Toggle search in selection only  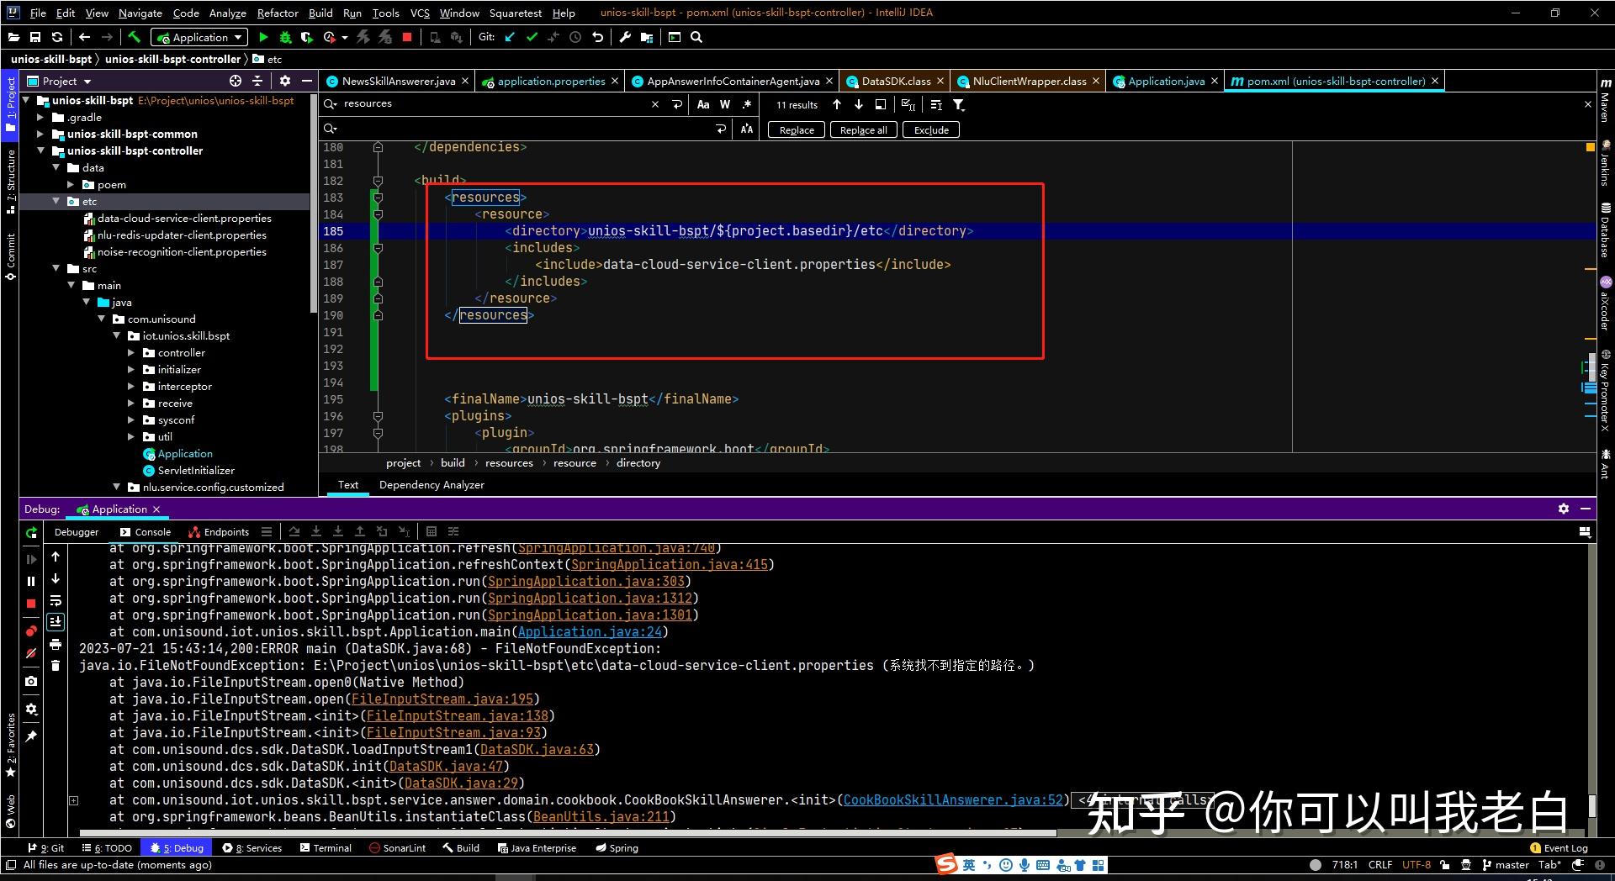click(x=881, y=104)
